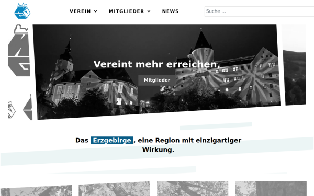Expand the VEREIN dropdown chevron
314x196 pixels.
coord(96,11)
